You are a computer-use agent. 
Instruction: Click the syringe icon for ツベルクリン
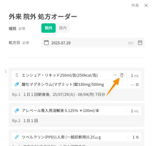(x=17, y=137)
